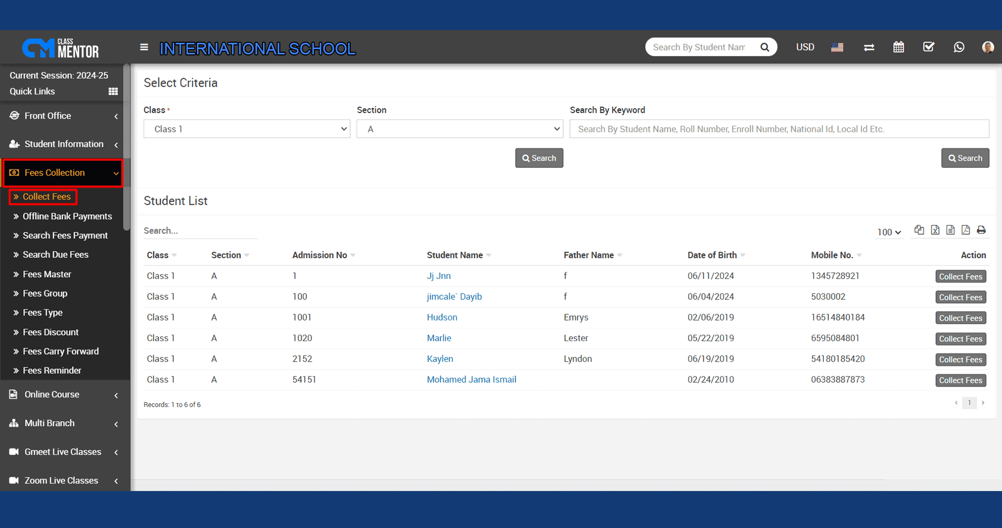
Task: Copy student list table icon
Action: (920, 230)
